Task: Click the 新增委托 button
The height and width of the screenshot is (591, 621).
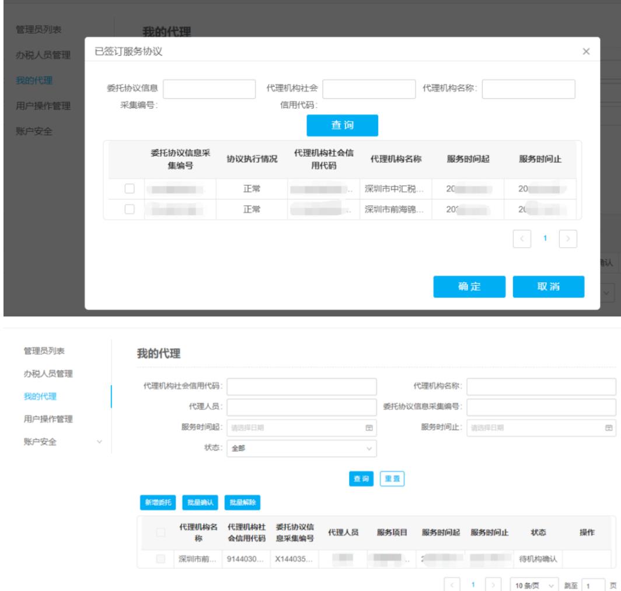Action: point(155,501)
